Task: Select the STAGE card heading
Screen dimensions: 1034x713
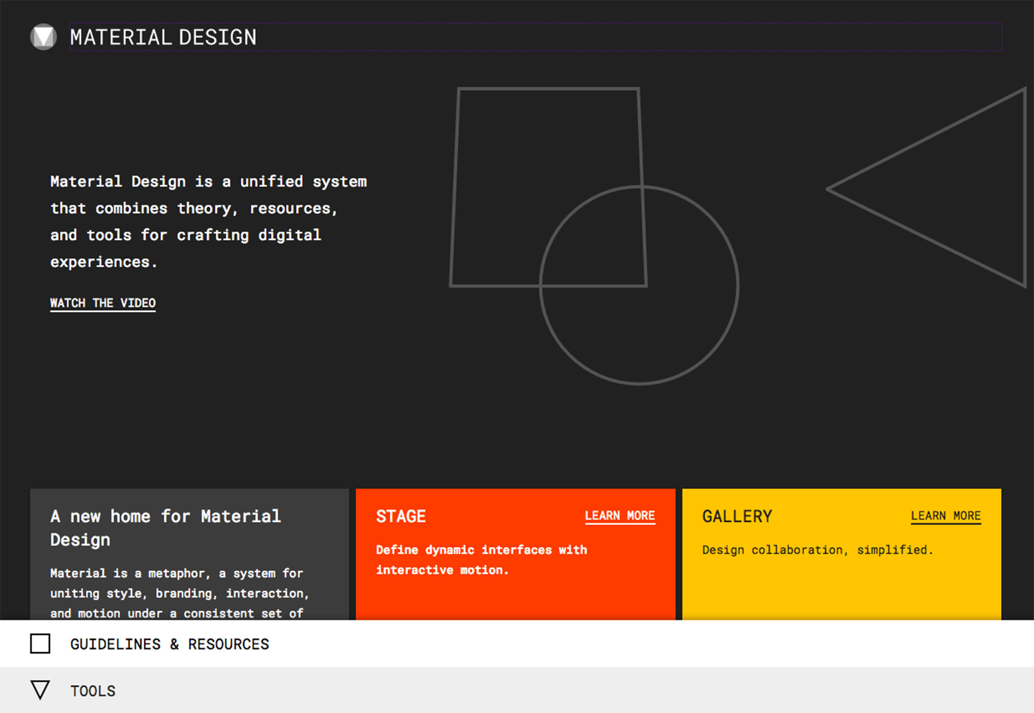Action: (x=401, y=516)
